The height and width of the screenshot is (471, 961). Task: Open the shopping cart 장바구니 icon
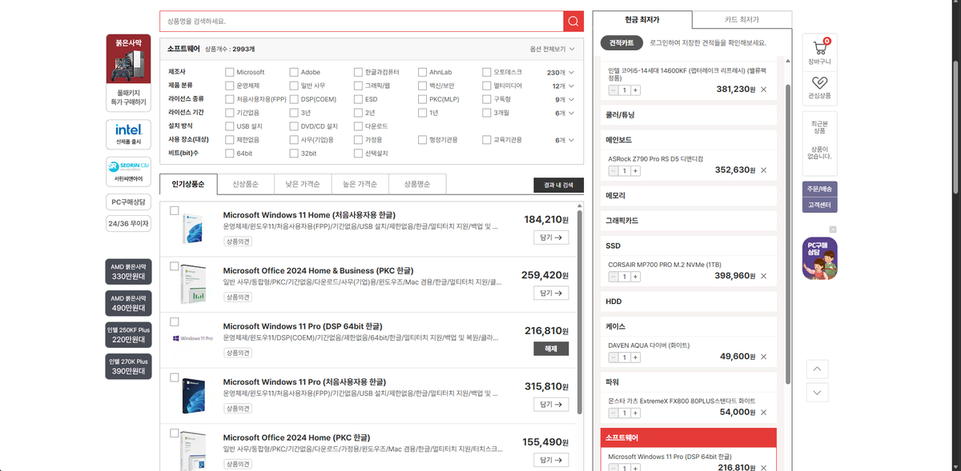coord(819,50)
